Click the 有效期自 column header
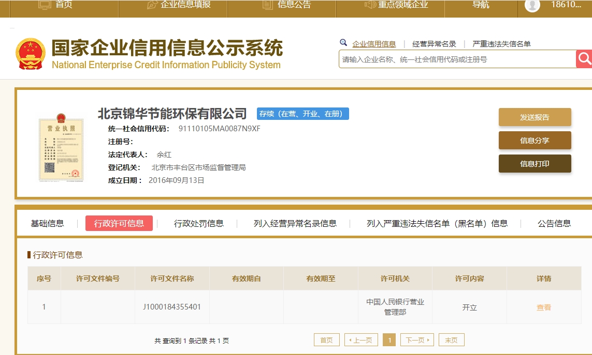This screenshot has width=592, height=355. pyautogui.click(x=246, y=279)
